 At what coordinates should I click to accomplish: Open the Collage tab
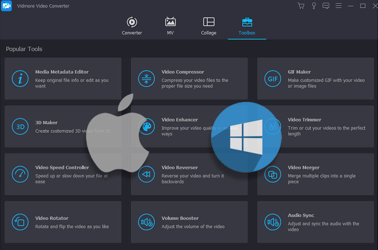point(208,25)
